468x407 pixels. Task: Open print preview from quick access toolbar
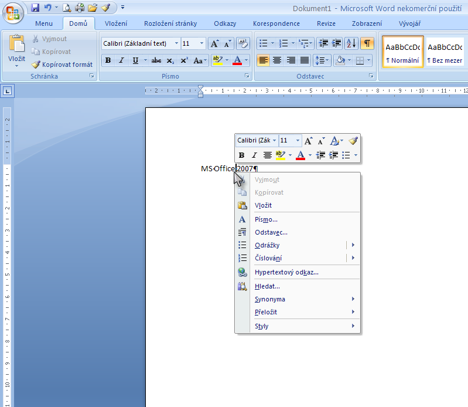coord(67,8)
